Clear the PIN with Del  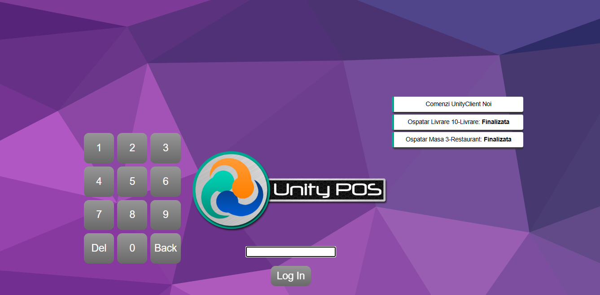[x=99, y=248]
